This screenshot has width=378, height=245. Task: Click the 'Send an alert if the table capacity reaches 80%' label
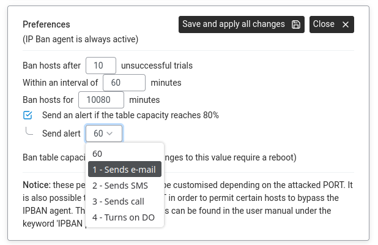[130, 115]
